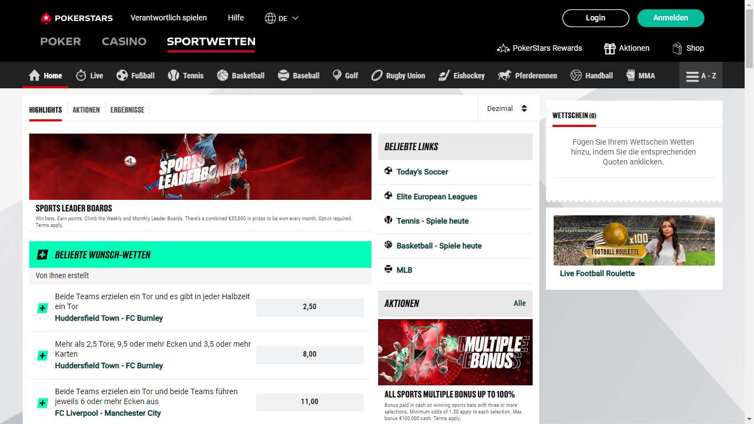
Task: Click Alle in Aktionen panel
Action: pyautogui.click(x=519, y=303)
